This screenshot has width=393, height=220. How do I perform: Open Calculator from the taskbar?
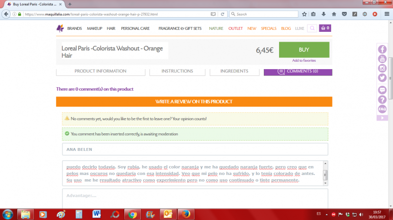point(79,214)
